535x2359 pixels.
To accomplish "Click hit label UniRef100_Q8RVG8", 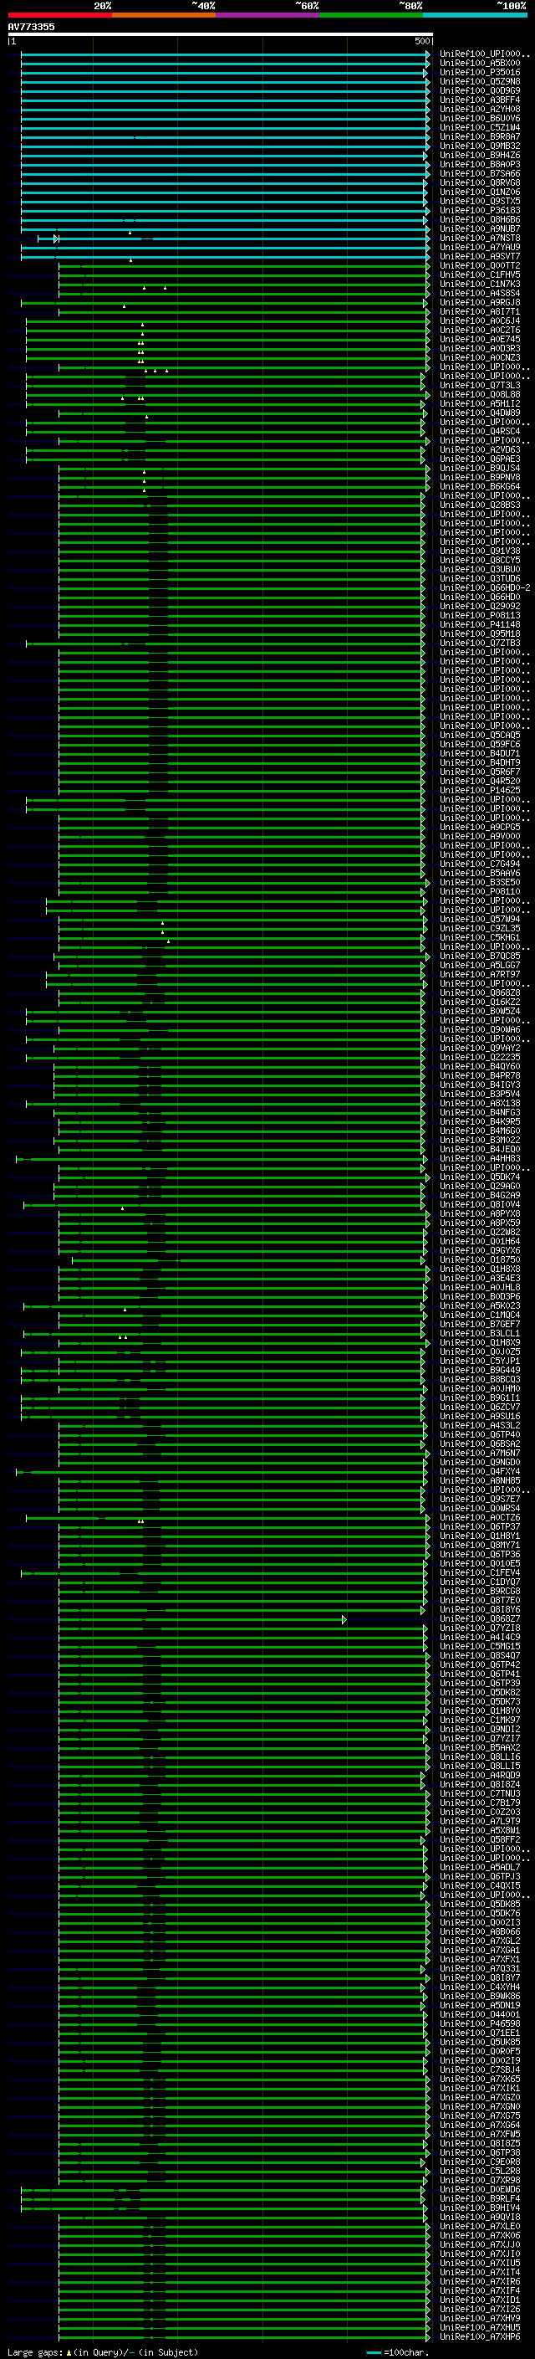I will click(480, 182).
